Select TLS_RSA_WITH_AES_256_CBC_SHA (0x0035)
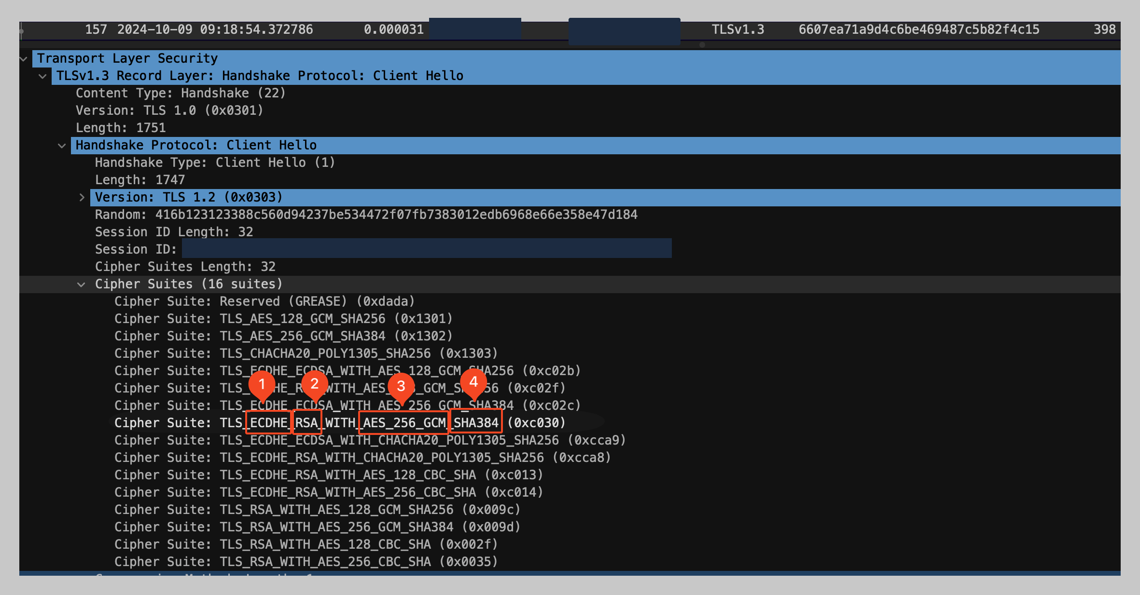Screen dimensions: 1140x595 tap(306, 562)
